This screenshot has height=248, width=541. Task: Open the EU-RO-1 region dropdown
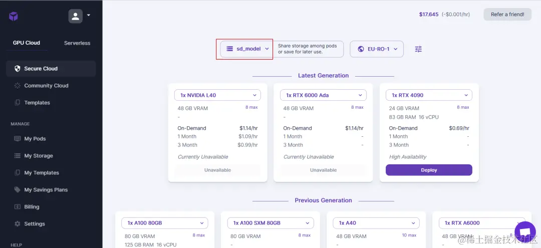376,49
